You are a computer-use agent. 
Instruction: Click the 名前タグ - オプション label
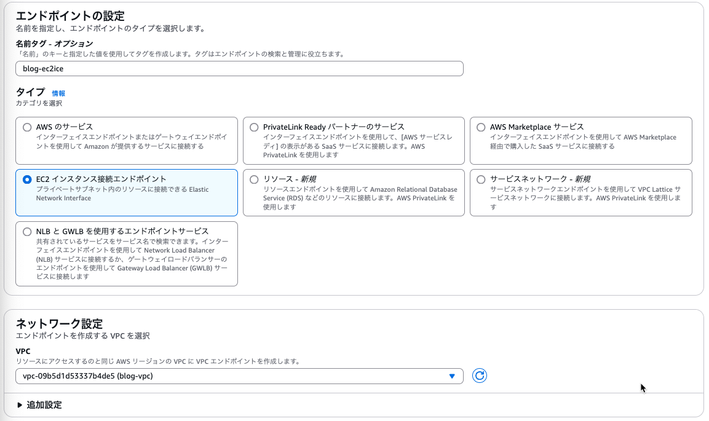(54, 44)
